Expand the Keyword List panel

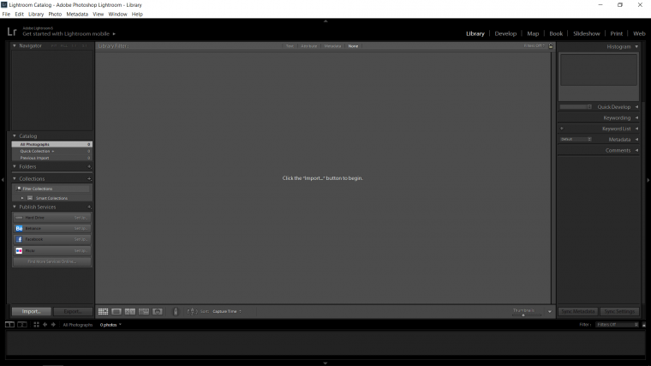tap(636, 129)
